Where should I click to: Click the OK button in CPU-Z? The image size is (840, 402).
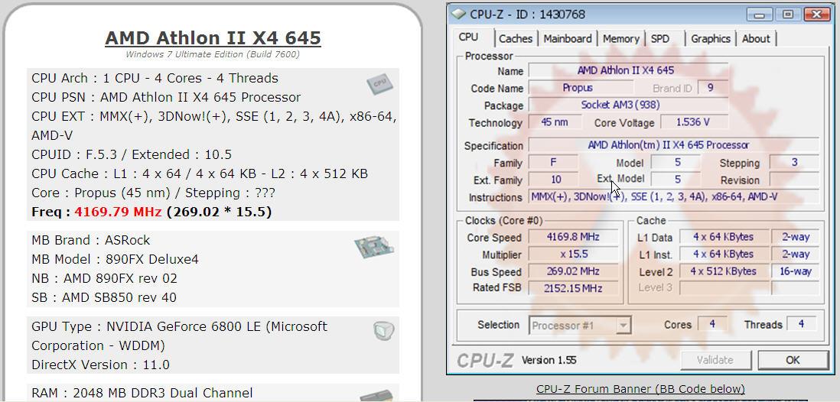tap(793, 360)
